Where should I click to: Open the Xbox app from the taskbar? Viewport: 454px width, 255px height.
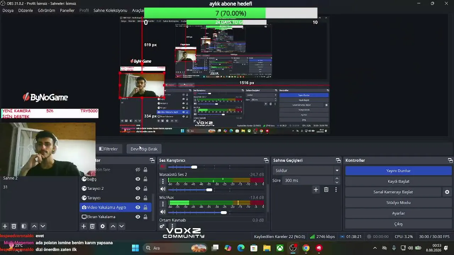[x=280, y=248]
